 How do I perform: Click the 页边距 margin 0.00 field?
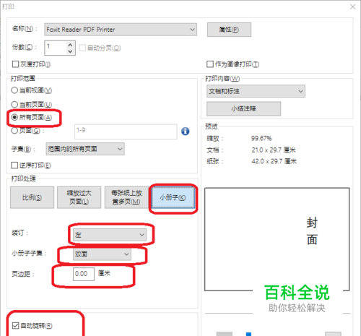[x=84, y=274]
